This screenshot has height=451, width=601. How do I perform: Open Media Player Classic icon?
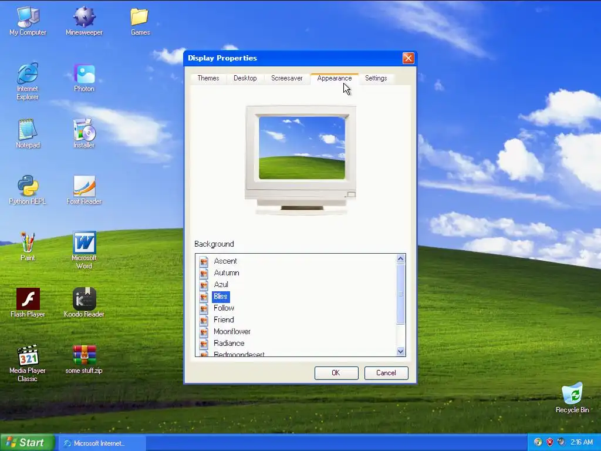[28, 363]
